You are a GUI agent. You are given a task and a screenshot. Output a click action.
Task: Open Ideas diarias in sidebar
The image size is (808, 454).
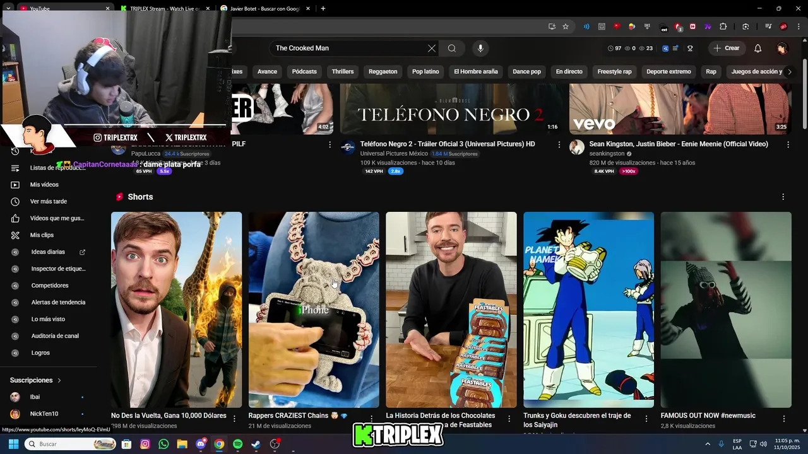[48, 252]
